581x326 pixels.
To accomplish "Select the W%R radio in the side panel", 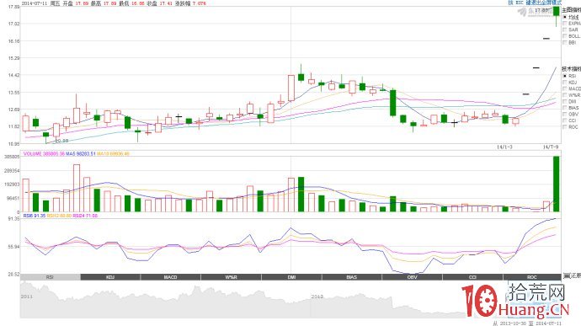I will coord(565,95).
